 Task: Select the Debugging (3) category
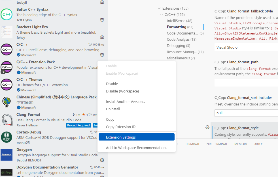(178, 46)
